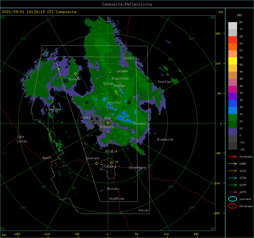Click the red forecast ellipse icon
254x238 pixels.
coord(233,206)
